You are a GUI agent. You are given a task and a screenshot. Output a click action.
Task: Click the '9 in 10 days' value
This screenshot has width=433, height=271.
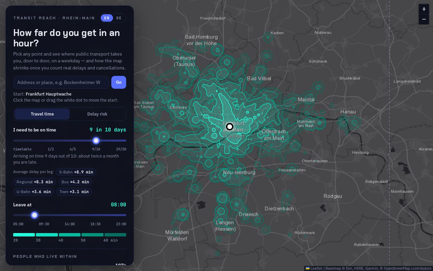coord(108,130)
